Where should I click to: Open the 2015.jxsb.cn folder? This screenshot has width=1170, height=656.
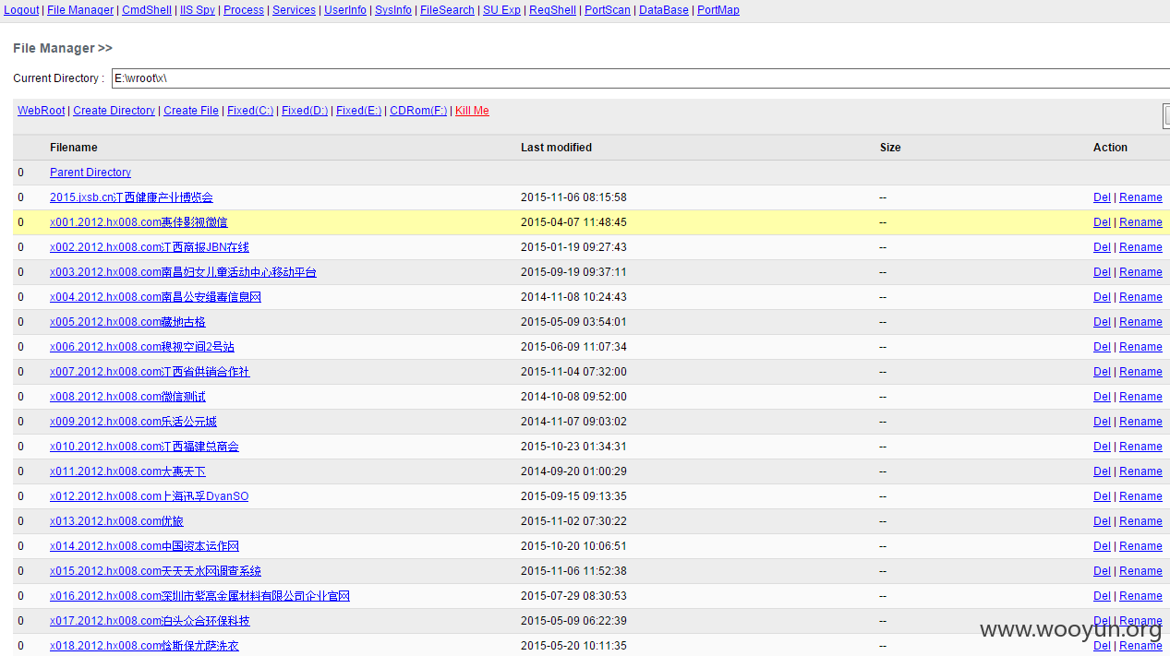[131, 197]
